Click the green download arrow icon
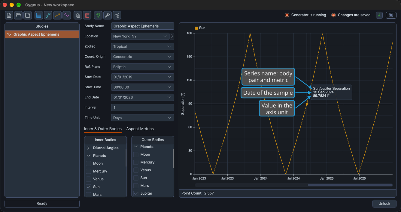Screen dimensions: 401x212 (x=379, y=15)
